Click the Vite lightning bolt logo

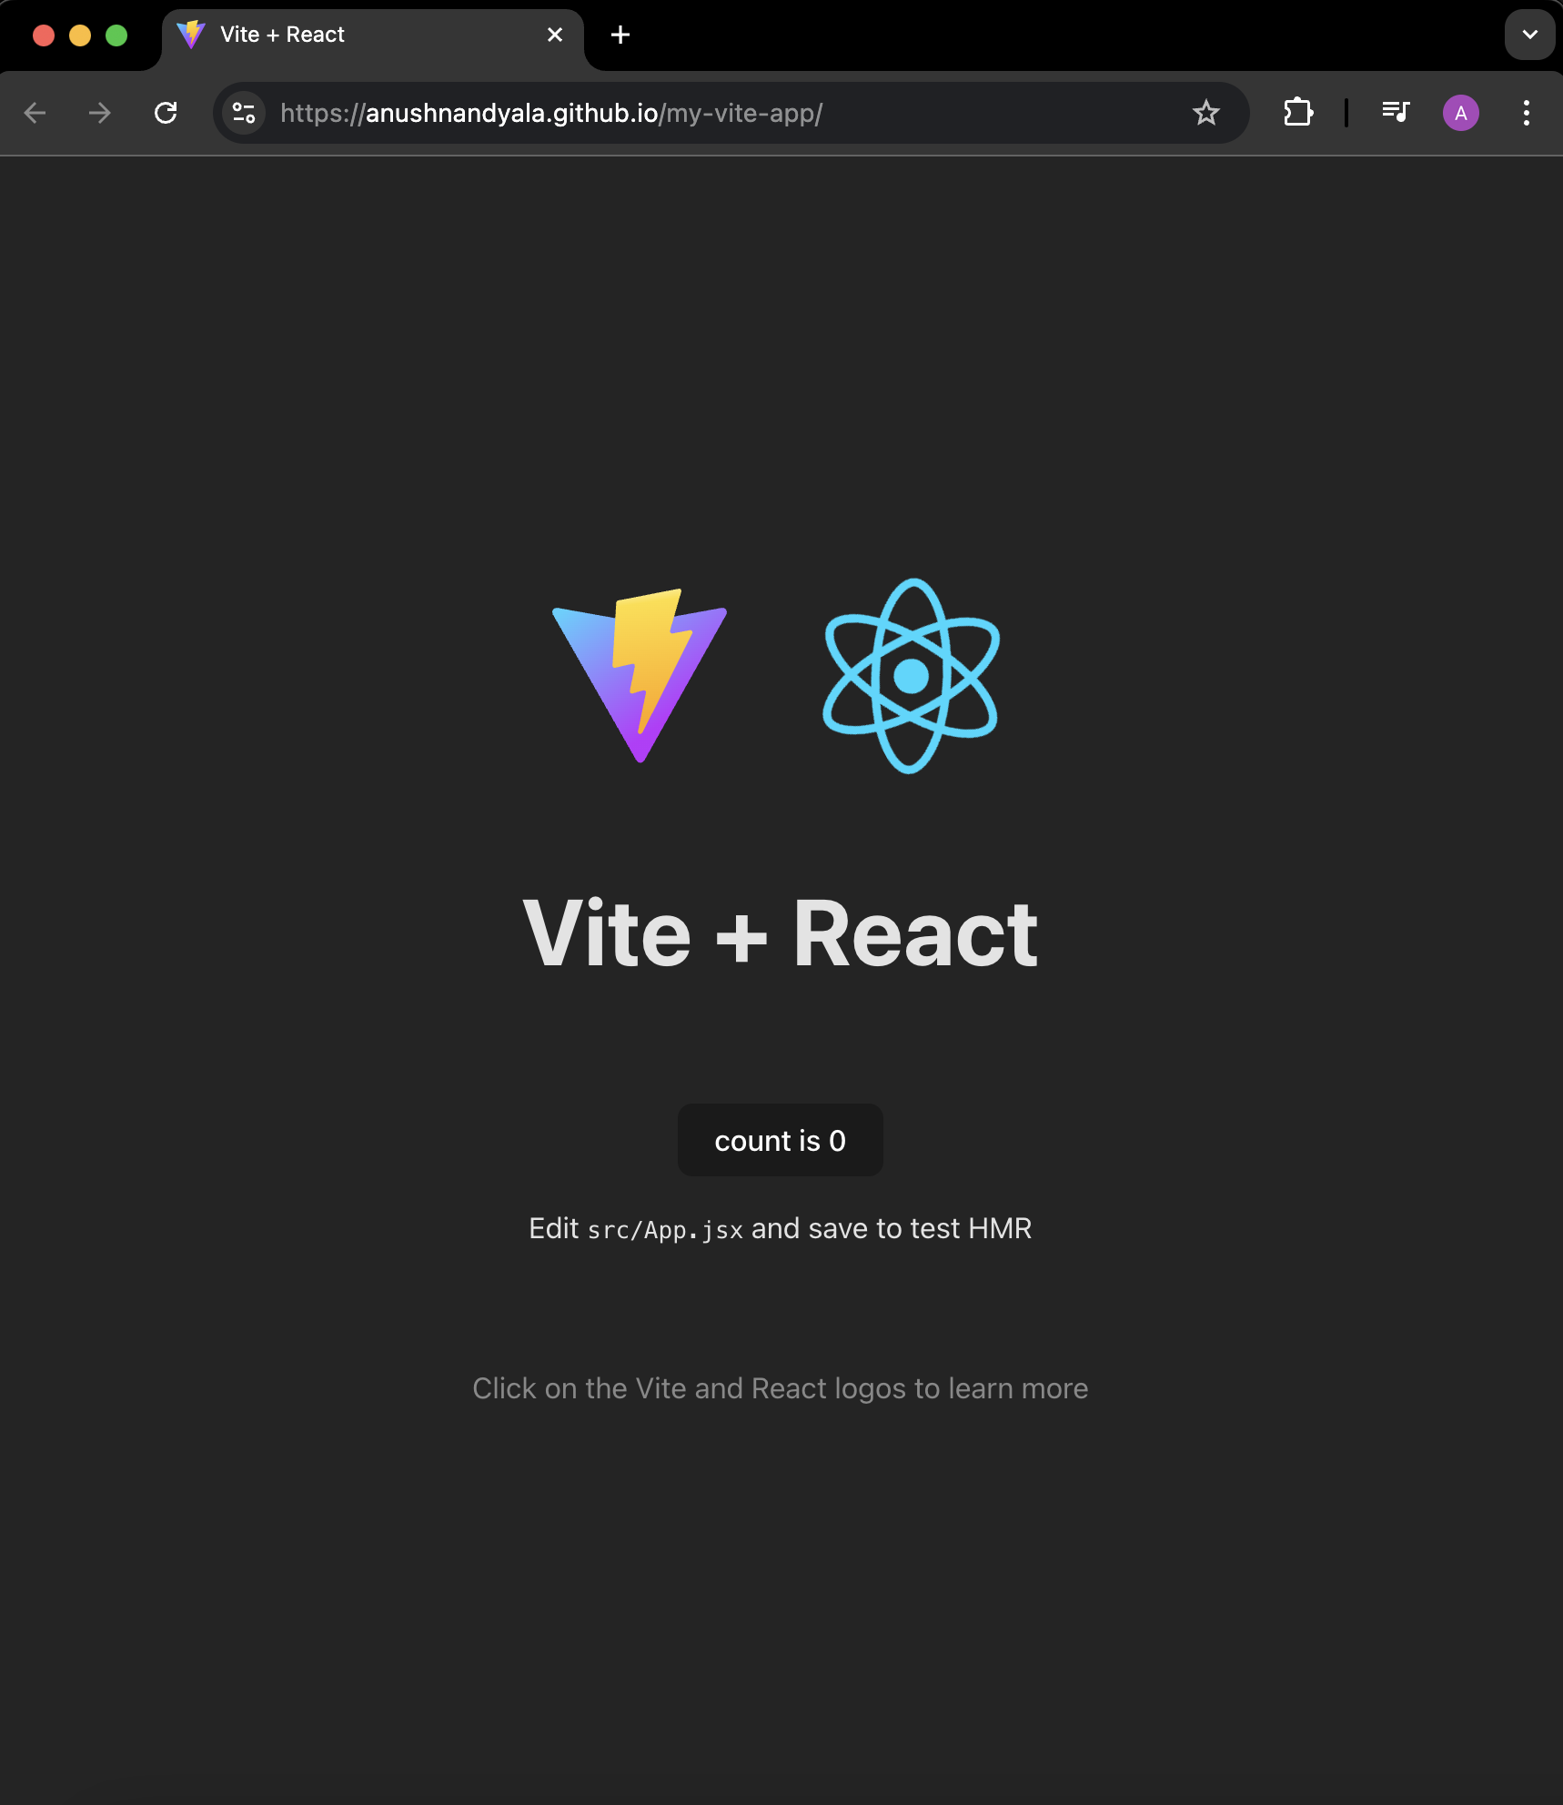click(640, 675)
